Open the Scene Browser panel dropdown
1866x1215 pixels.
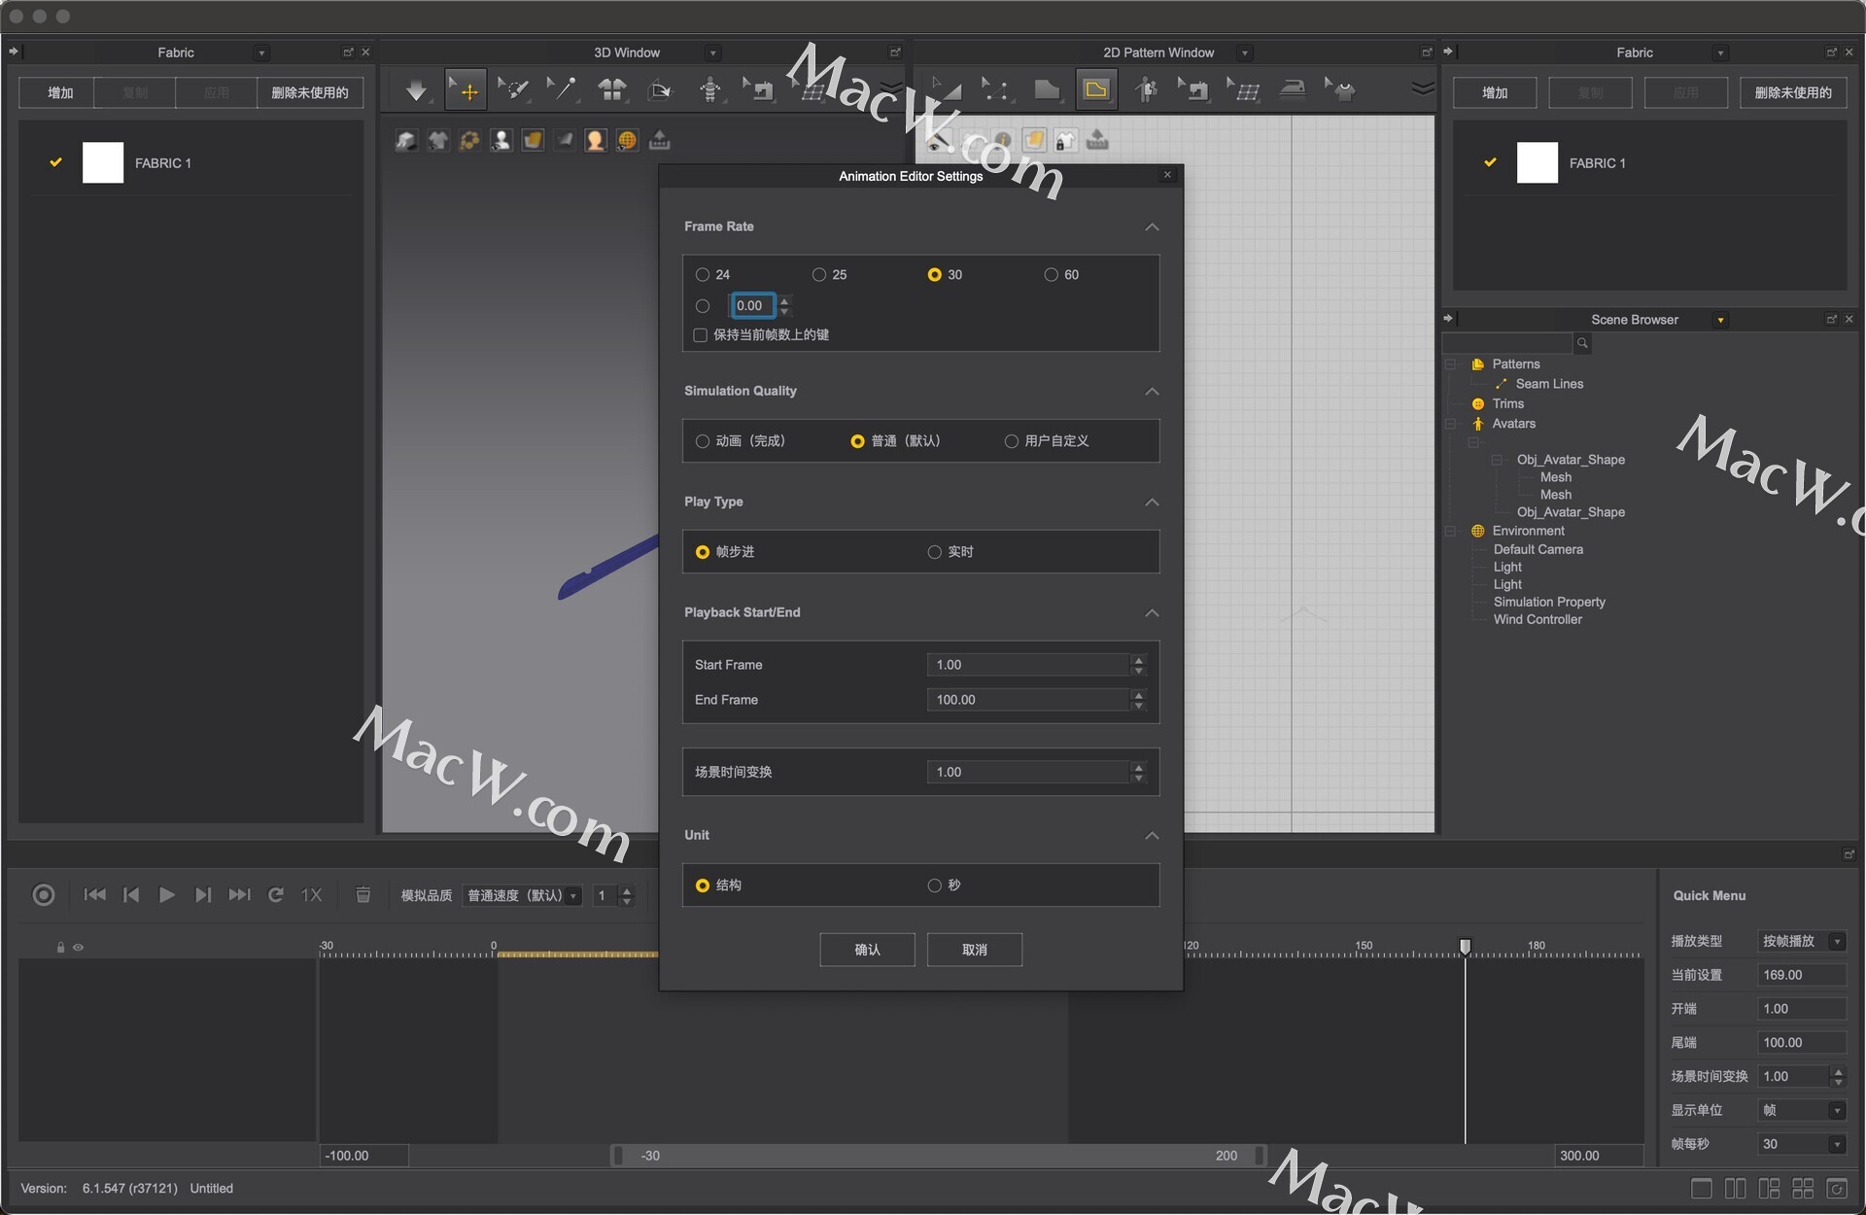click(1720, 320)
